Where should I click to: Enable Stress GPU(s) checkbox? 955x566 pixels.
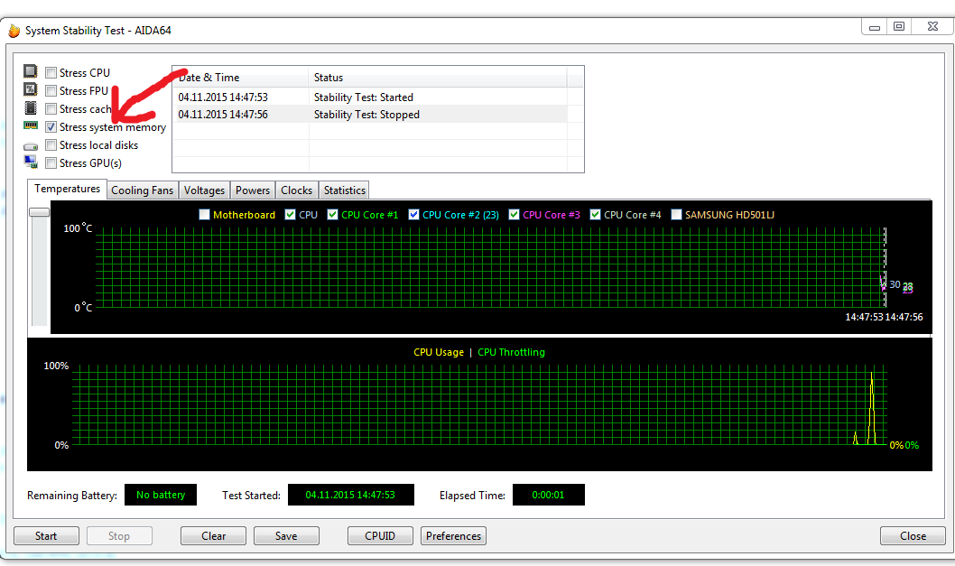point(51,163)
